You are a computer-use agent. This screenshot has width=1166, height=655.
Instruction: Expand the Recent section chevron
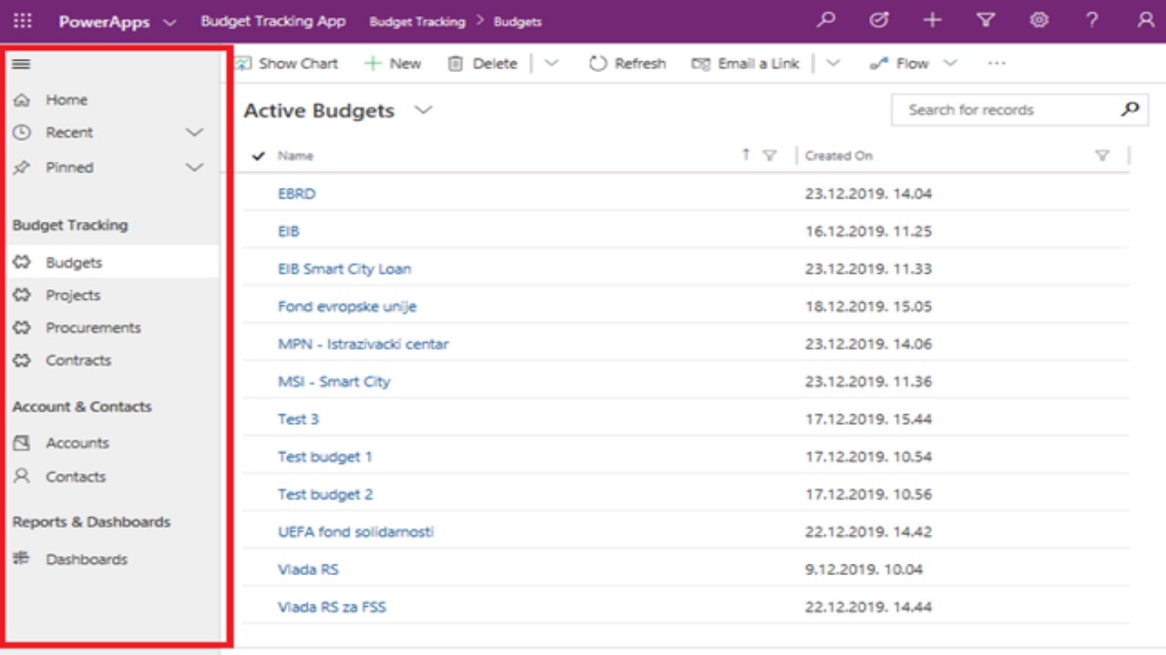pyautogui.click(x=194, y=133)
